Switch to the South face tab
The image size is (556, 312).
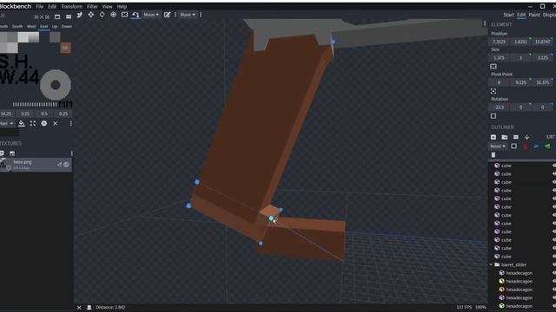[x=17, y=26]
